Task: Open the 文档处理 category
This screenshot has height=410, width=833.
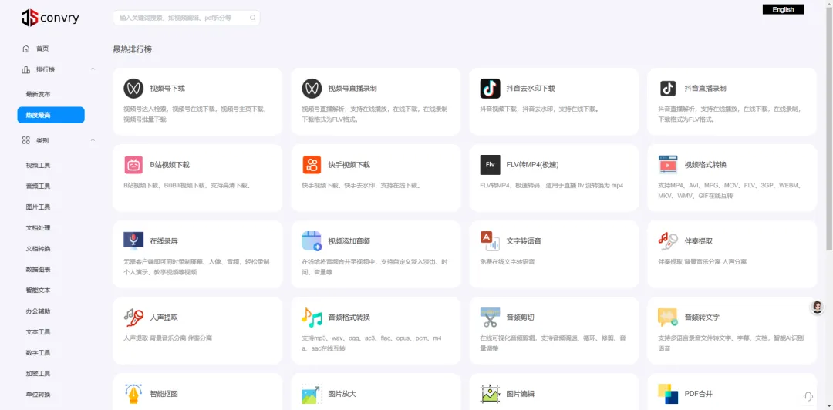Action: pos(39,228)
